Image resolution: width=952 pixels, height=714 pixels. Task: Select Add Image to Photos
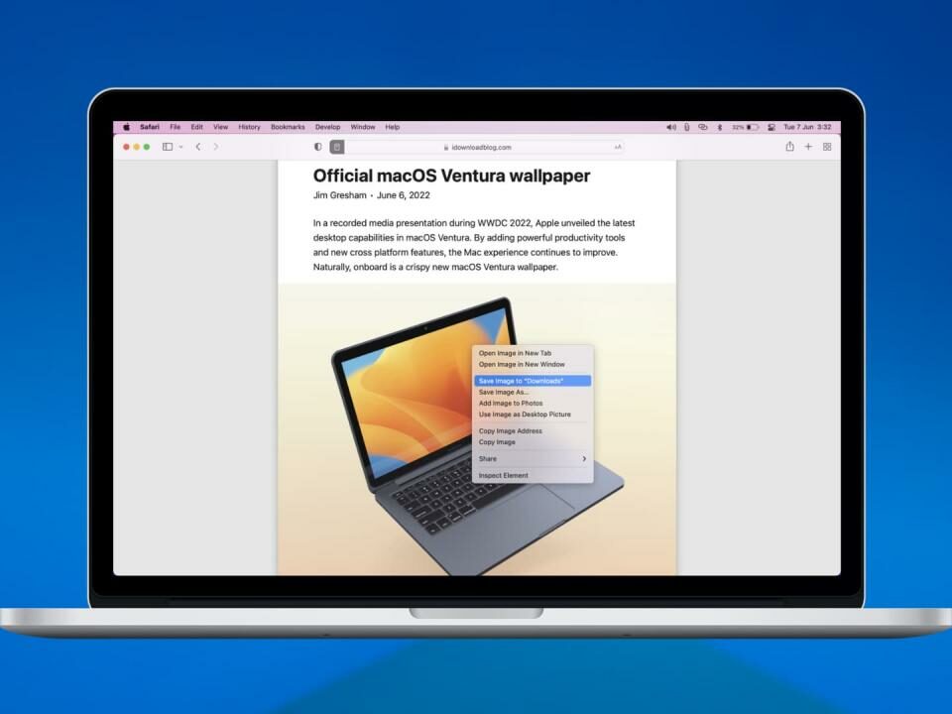pos(533,404)
